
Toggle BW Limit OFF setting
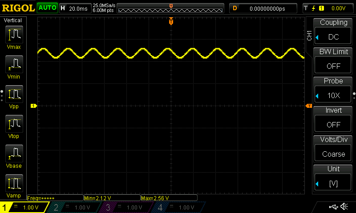click(x=333, y=66)
